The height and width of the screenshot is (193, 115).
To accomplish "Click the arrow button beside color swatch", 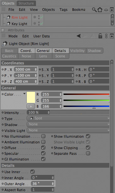I will [x=31, y=106].
